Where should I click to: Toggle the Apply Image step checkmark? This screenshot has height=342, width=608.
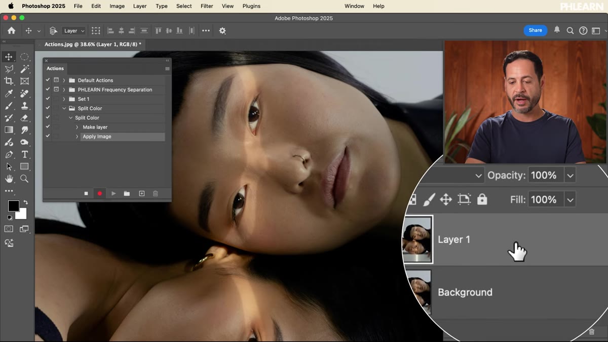(48, 136)
